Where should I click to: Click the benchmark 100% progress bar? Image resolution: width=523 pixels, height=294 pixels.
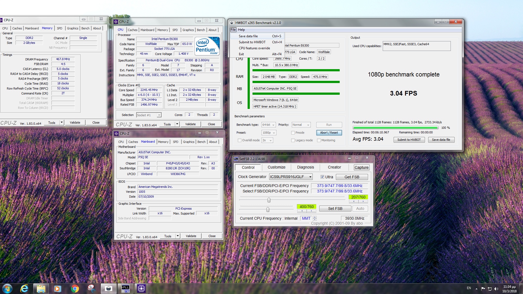395,128
